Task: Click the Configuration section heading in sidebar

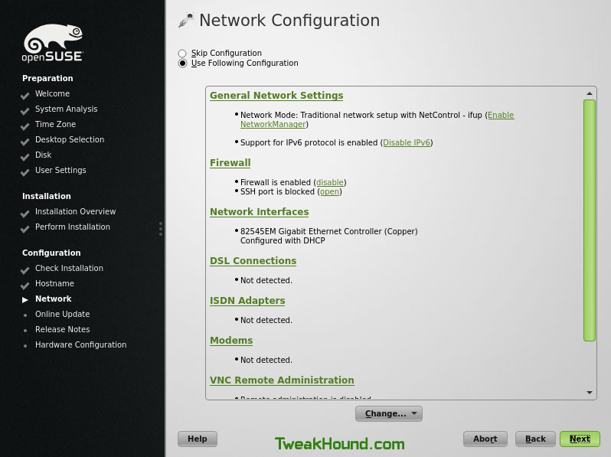Action: 51,253
